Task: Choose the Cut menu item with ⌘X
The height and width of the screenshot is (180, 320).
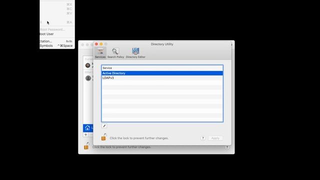Action: pyautogui.click(x=57, y=4)
